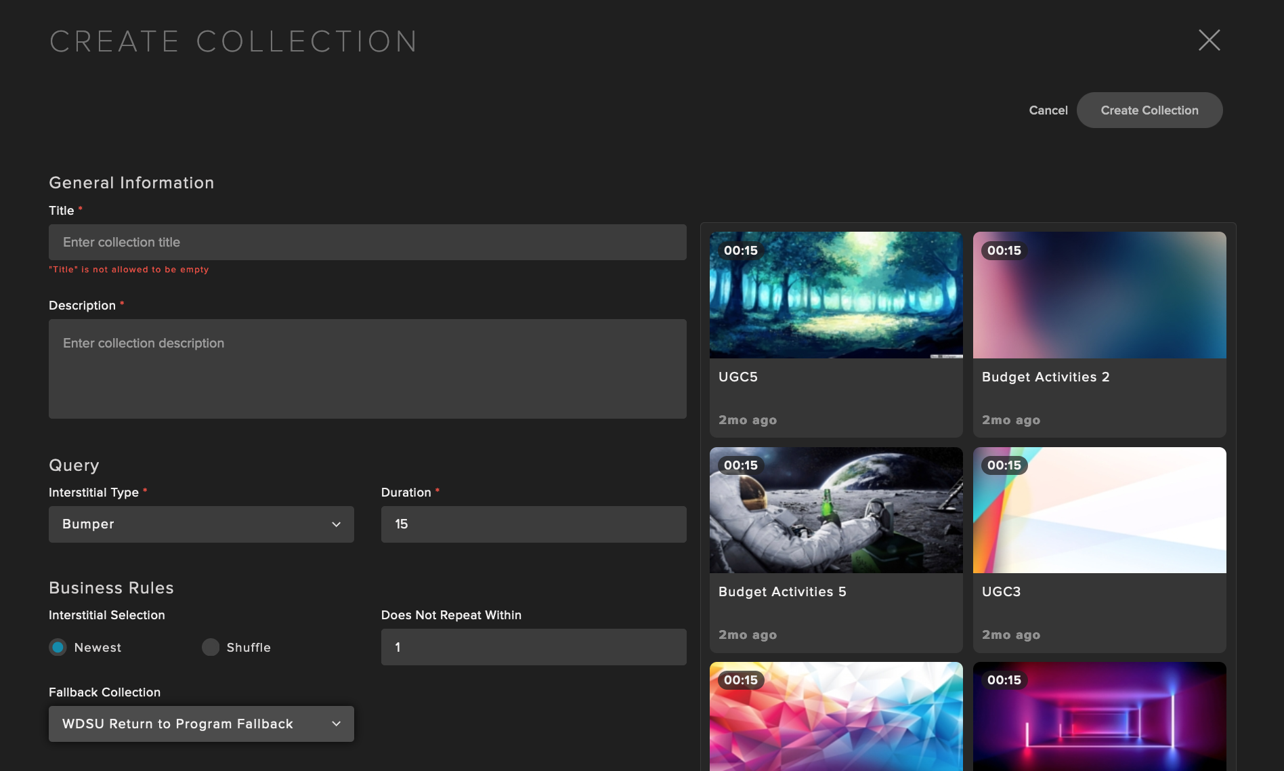Open the Budget Activities 5 astronaut thumbnail
Screen dimensions: 1284x771
point(836,510)
